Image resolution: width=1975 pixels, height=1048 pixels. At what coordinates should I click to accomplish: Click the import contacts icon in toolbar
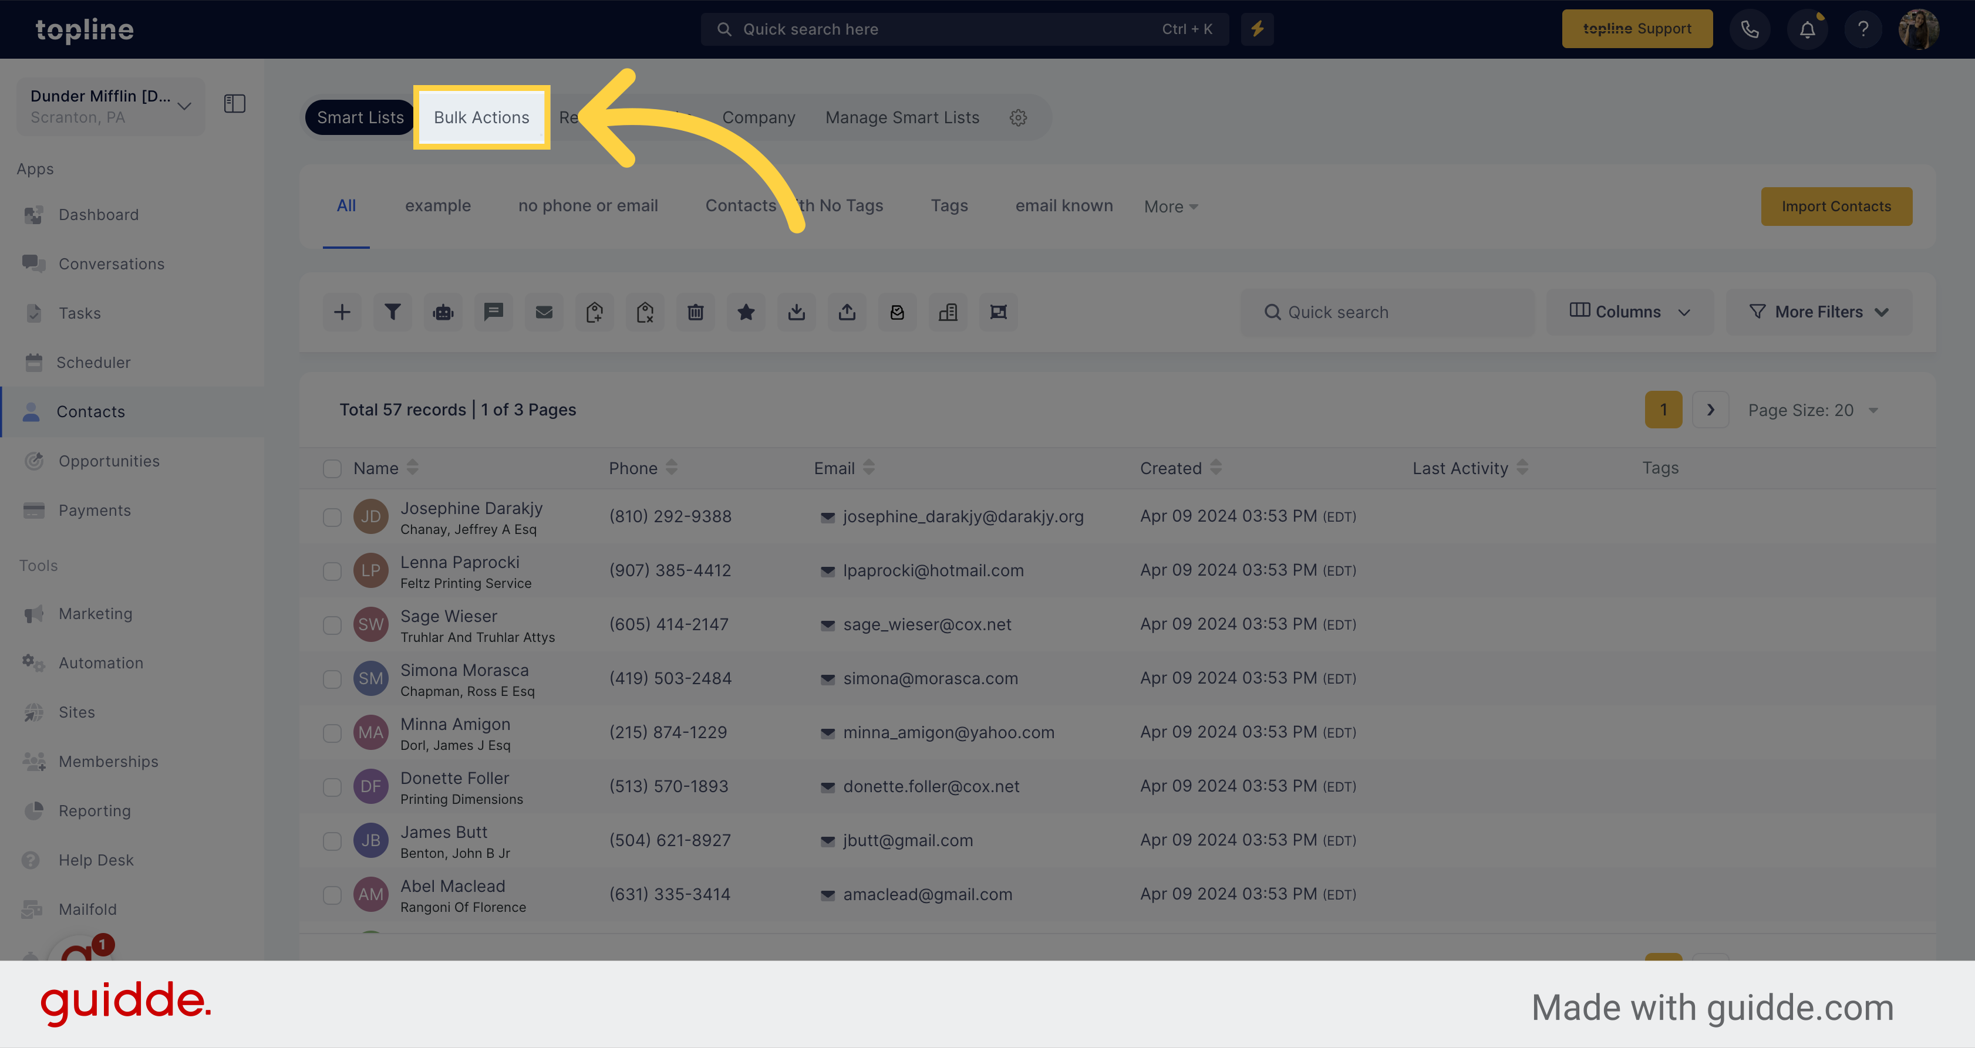pyautogui.click(x=797, y=312)
